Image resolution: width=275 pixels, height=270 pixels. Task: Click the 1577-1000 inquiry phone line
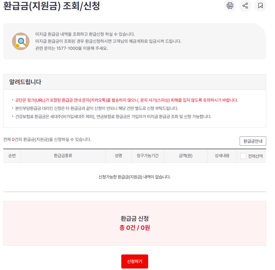pyautogui.click(x=72, y=48)
